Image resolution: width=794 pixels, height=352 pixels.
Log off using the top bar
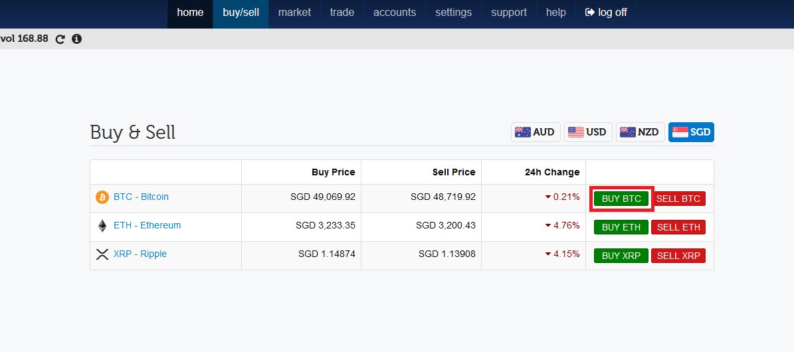coord(606,13)
